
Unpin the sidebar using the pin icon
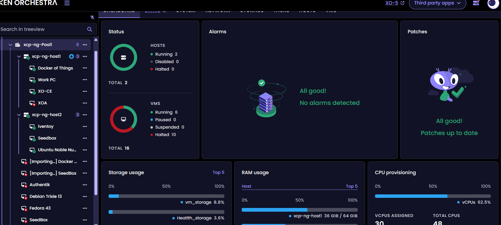(92, 18)
